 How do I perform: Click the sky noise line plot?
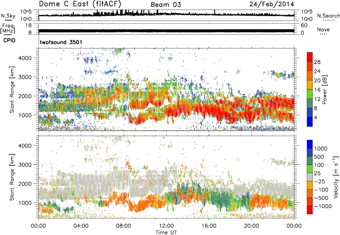(x=166, y=15)
